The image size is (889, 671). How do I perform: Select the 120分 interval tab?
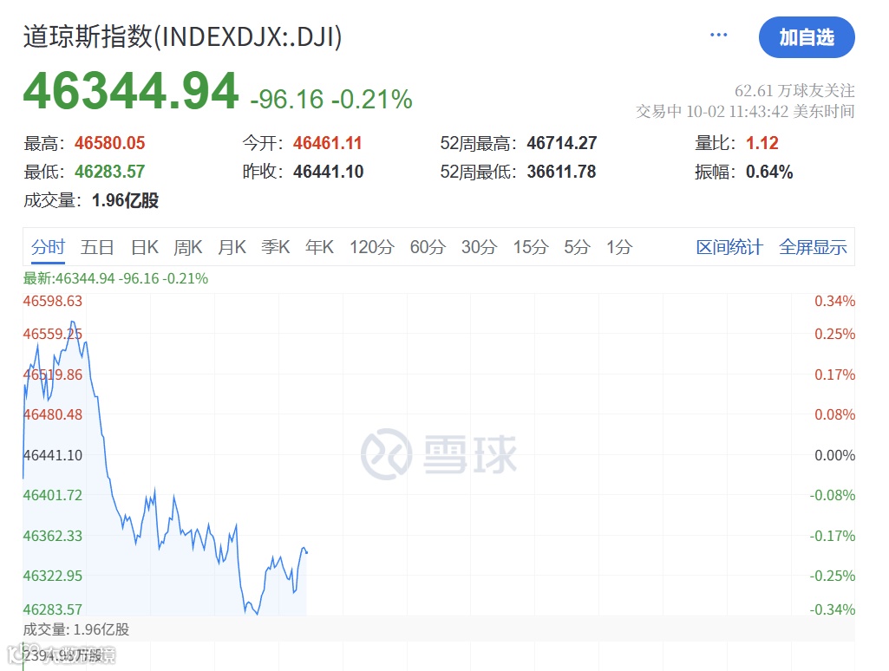(371, 247)
